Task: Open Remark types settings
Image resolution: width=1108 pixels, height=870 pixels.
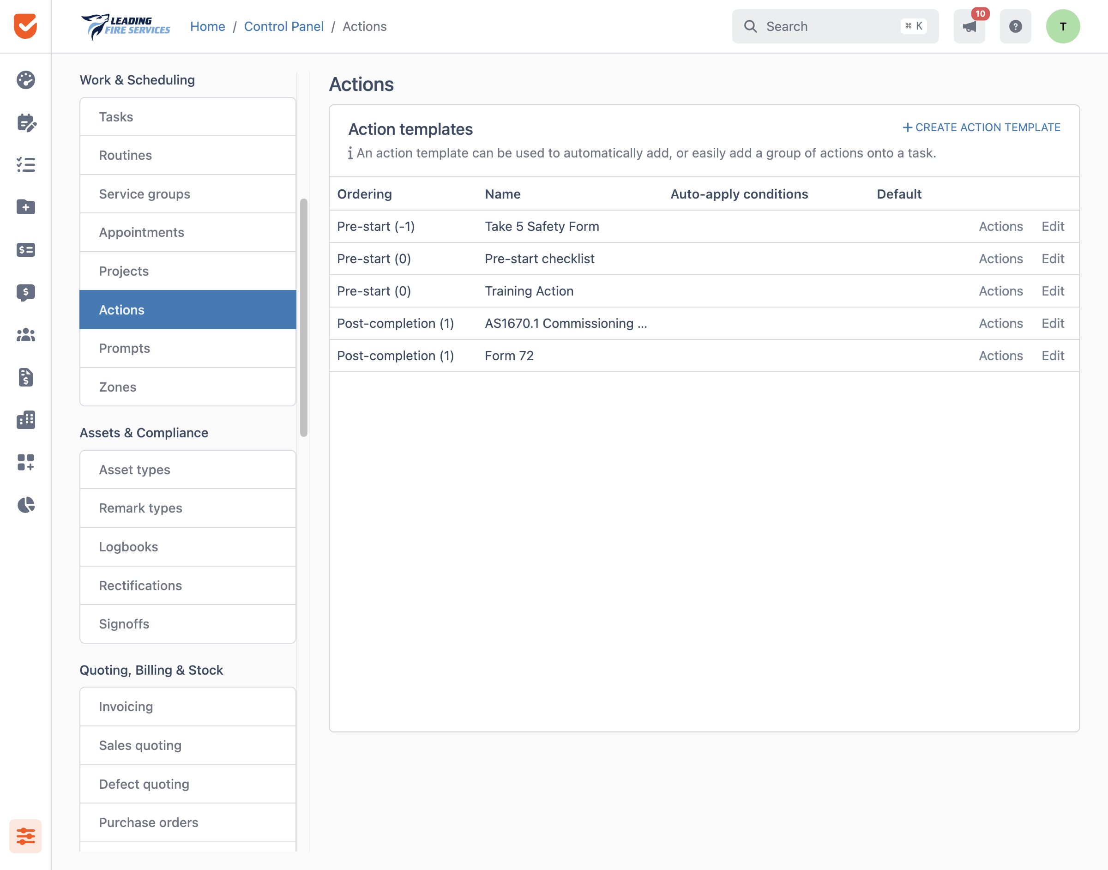Action: pyautogui.click(x=188, y=508)
